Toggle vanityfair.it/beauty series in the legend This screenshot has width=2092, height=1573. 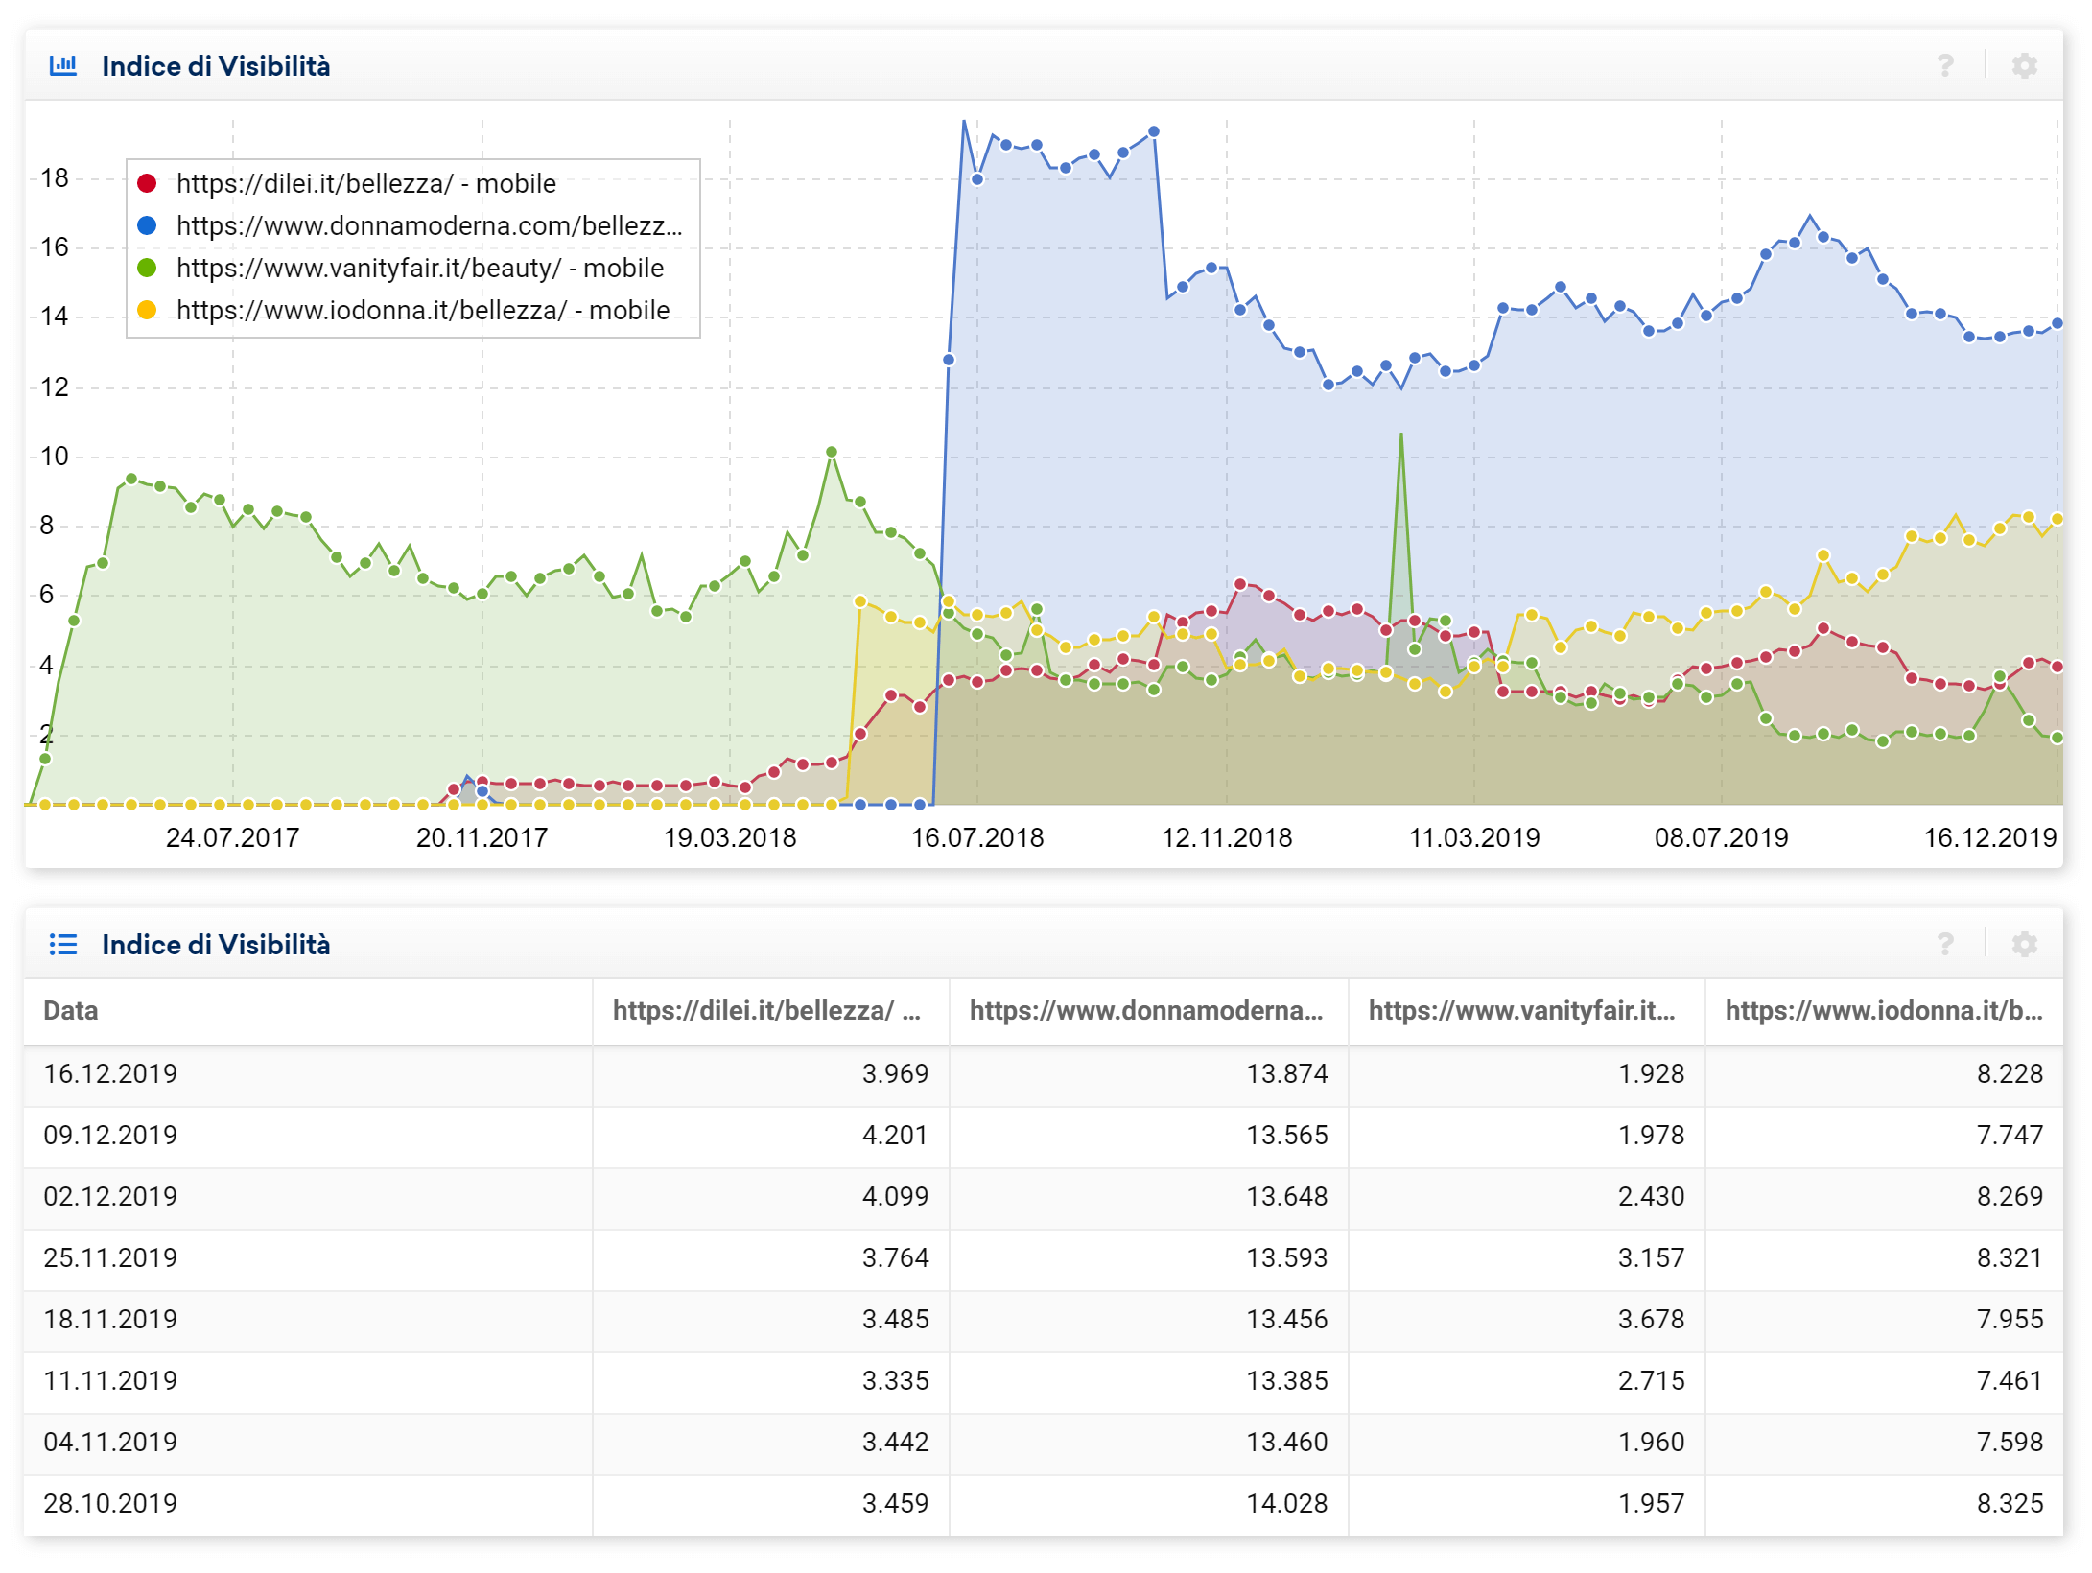pyautogui.click(x=419, y=268)
